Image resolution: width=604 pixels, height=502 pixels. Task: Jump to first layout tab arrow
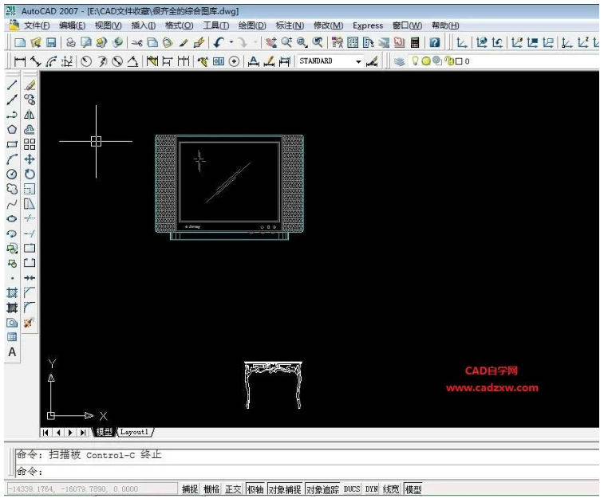point(45,433)
